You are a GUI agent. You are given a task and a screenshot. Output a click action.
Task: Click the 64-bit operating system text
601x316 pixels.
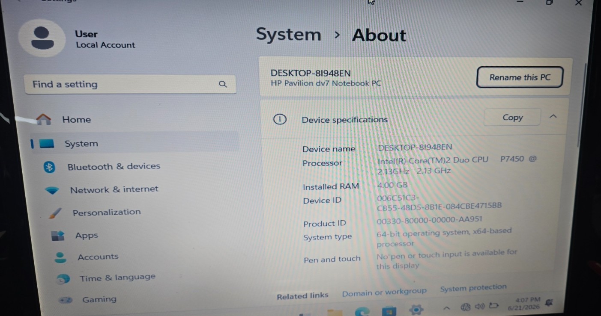coord(444,238)
